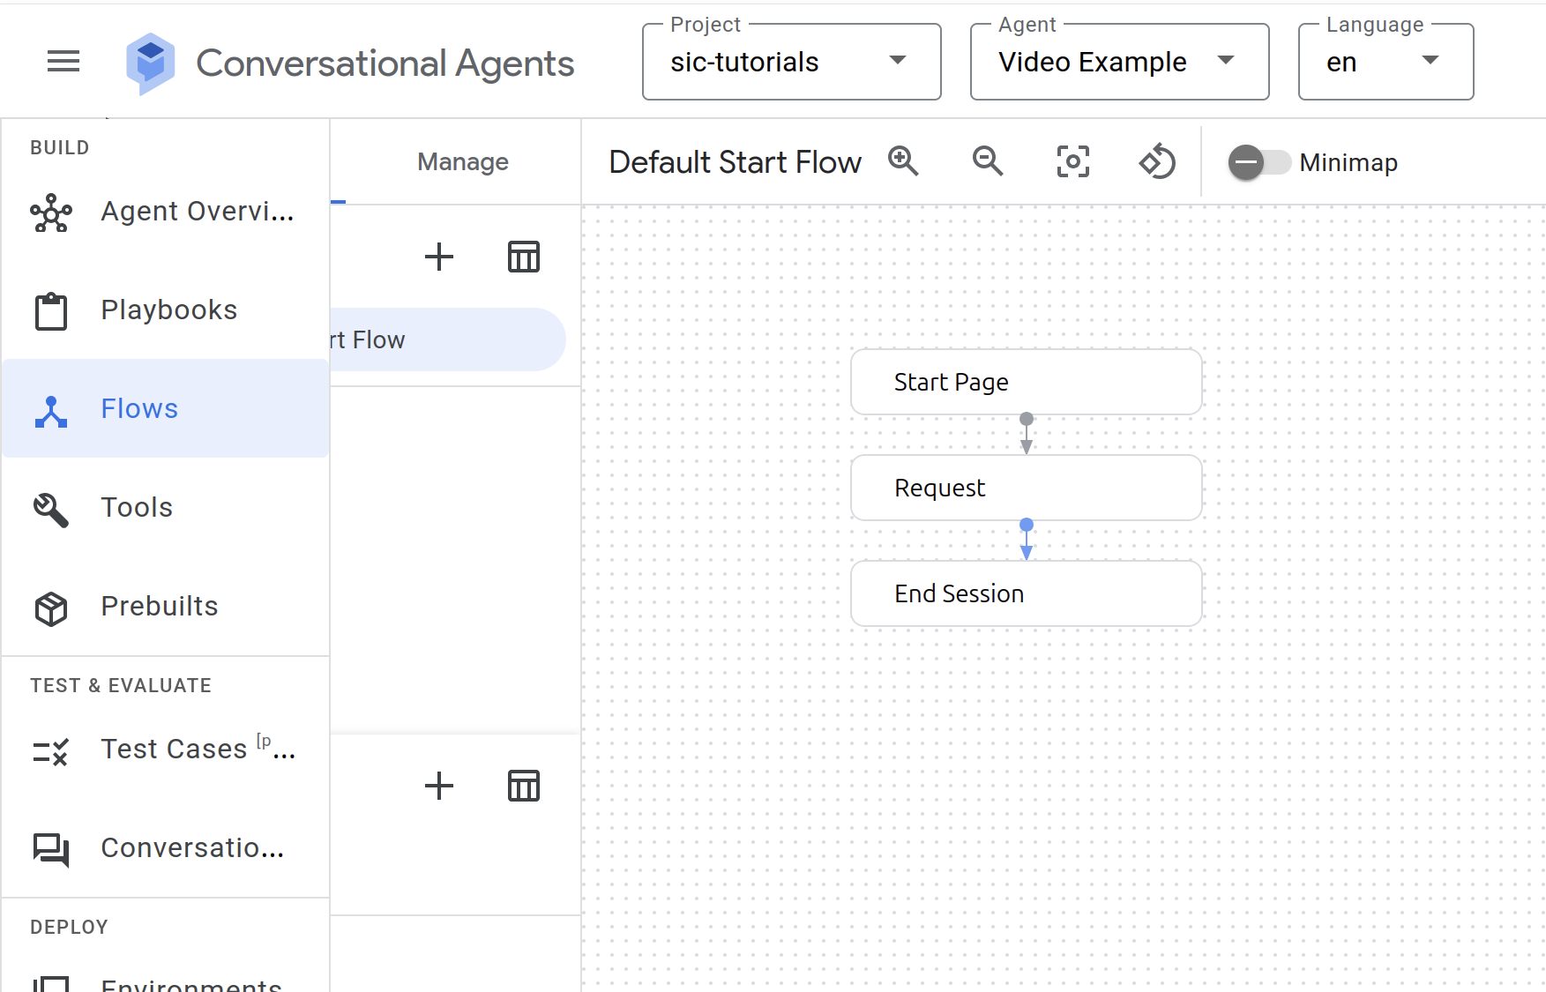Zoom out on the flow canvas
The height and width of the screenshot is (992, 1546).
[987, 161]
